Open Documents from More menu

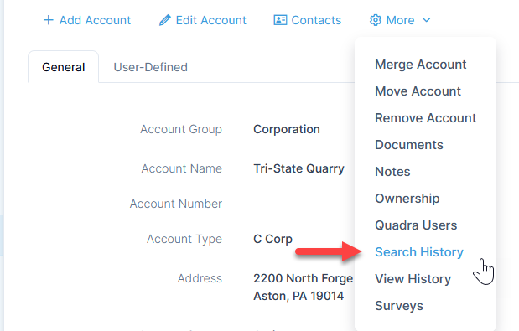(x=409, y=145)
